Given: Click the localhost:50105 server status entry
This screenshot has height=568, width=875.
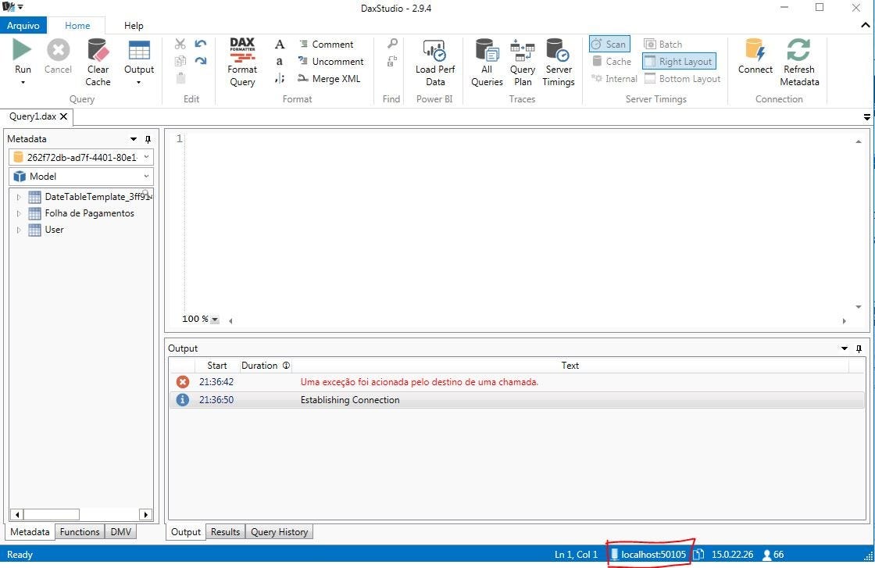Looking at the screenshot, I should [648, 555].
